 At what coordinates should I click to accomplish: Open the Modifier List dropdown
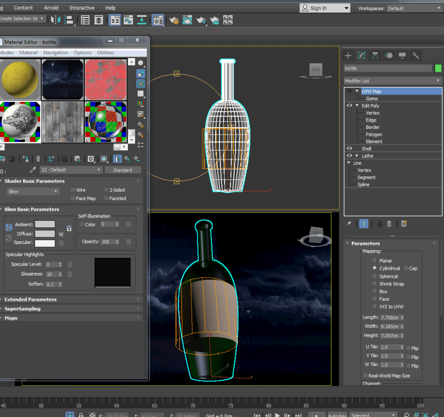pos(392,81)
